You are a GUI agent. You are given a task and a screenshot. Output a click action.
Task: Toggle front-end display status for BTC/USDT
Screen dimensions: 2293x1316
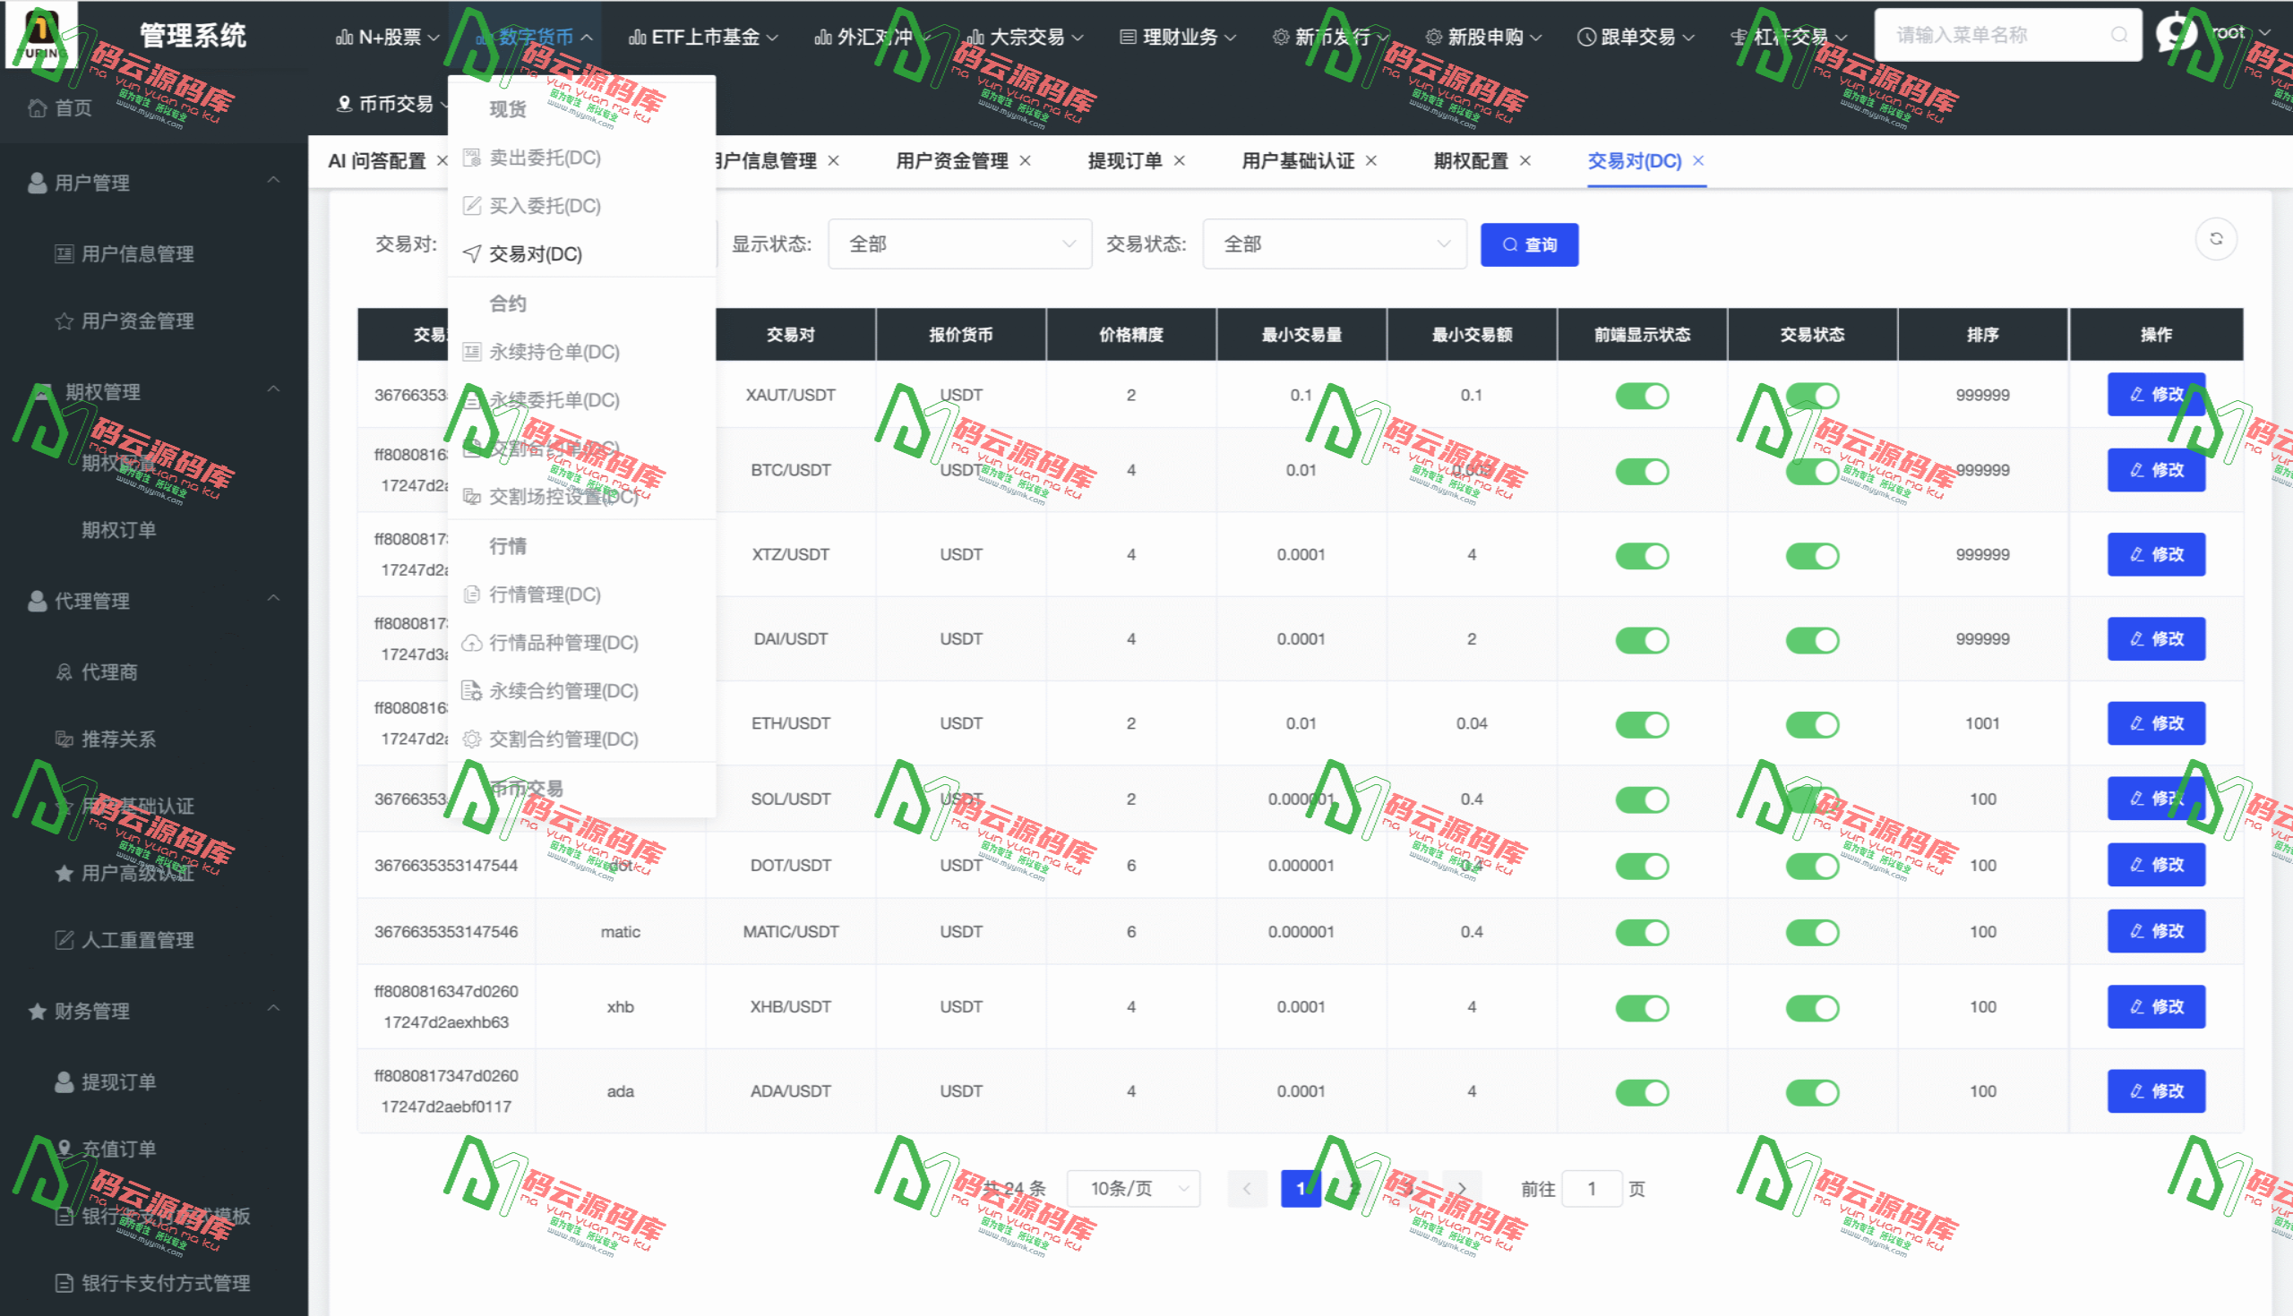(1642, 471)
